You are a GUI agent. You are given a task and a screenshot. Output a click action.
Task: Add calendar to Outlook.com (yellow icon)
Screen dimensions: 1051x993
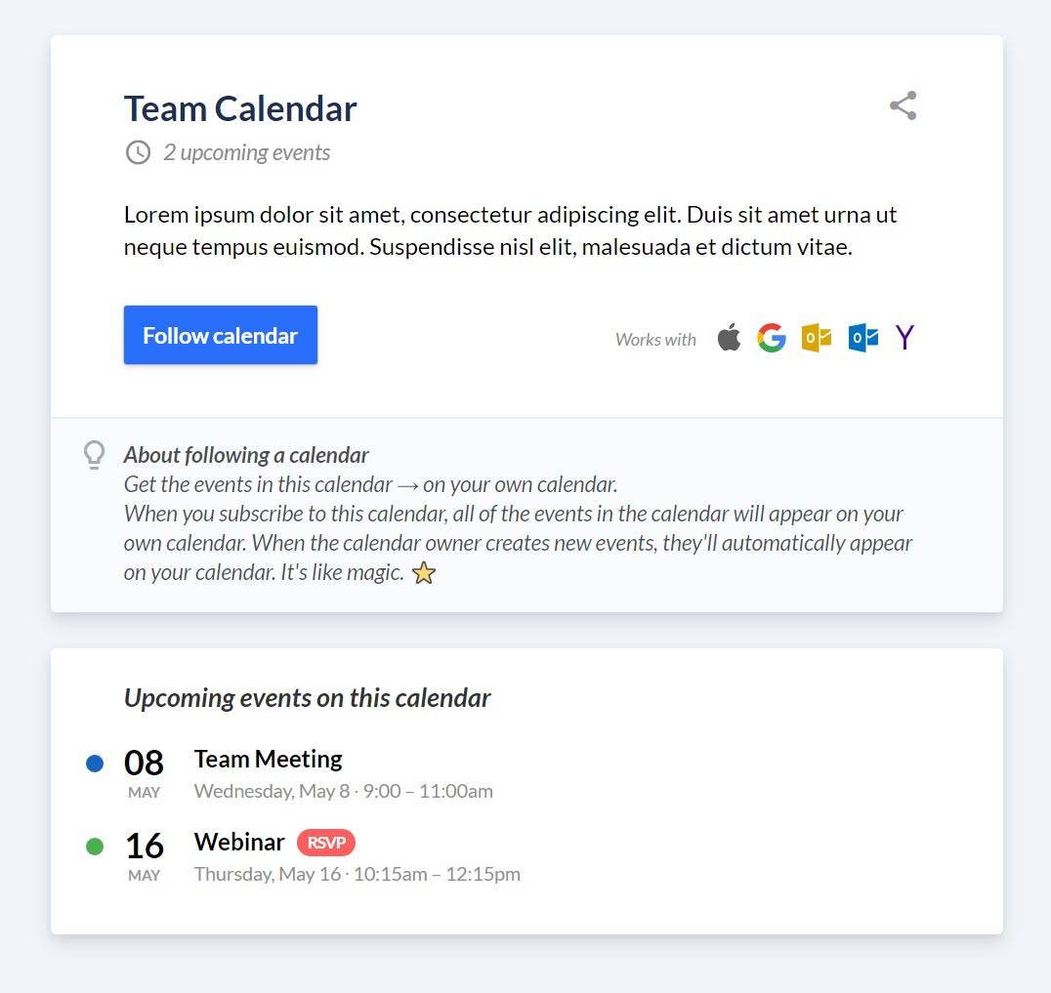pyautogui.click(x=816, y=337)
